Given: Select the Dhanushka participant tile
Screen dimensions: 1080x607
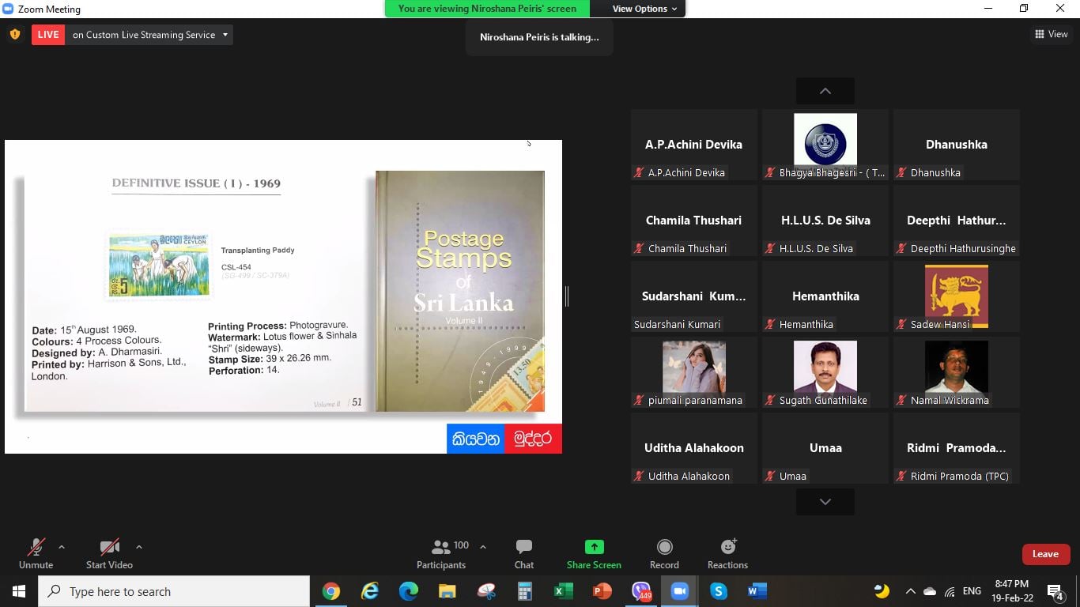Looking at the screenshot, I should click(x=957, y=145).
